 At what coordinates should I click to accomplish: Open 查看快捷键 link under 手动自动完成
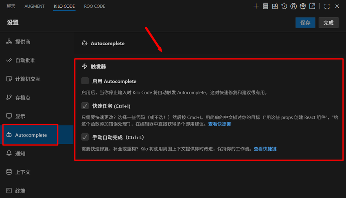coord(265,149)
